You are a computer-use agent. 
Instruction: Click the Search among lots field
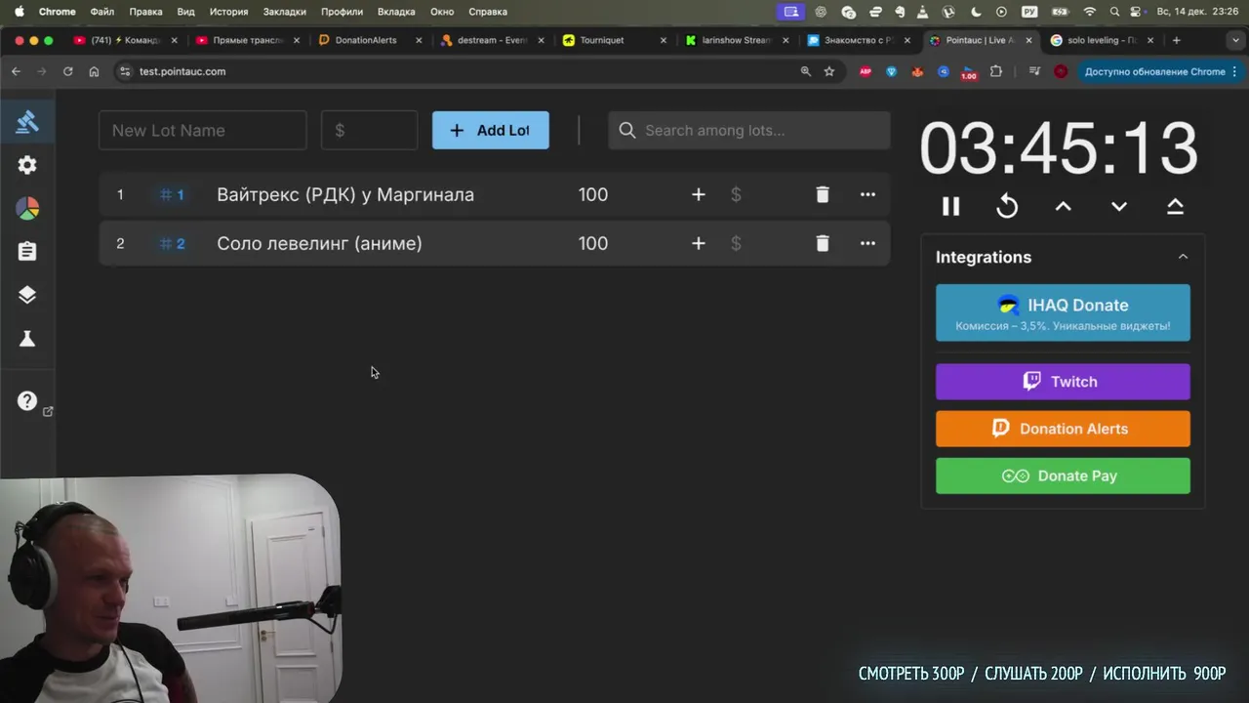749,130
